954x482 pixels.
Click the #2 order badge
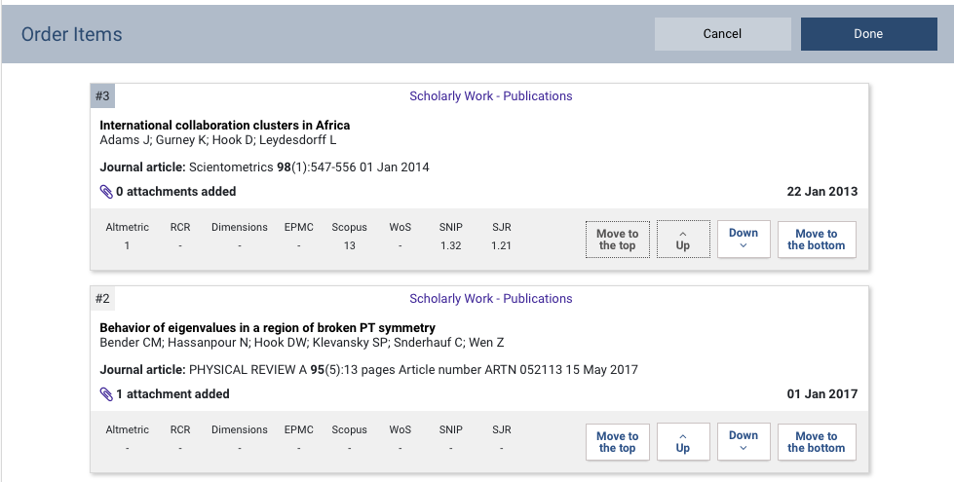point(102,299)
